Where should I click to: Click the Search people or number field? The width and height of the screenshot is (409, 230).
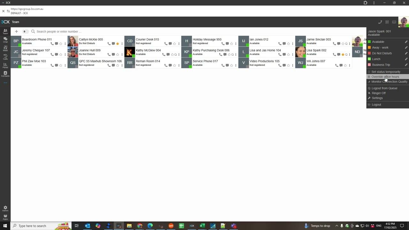point(96,32)
